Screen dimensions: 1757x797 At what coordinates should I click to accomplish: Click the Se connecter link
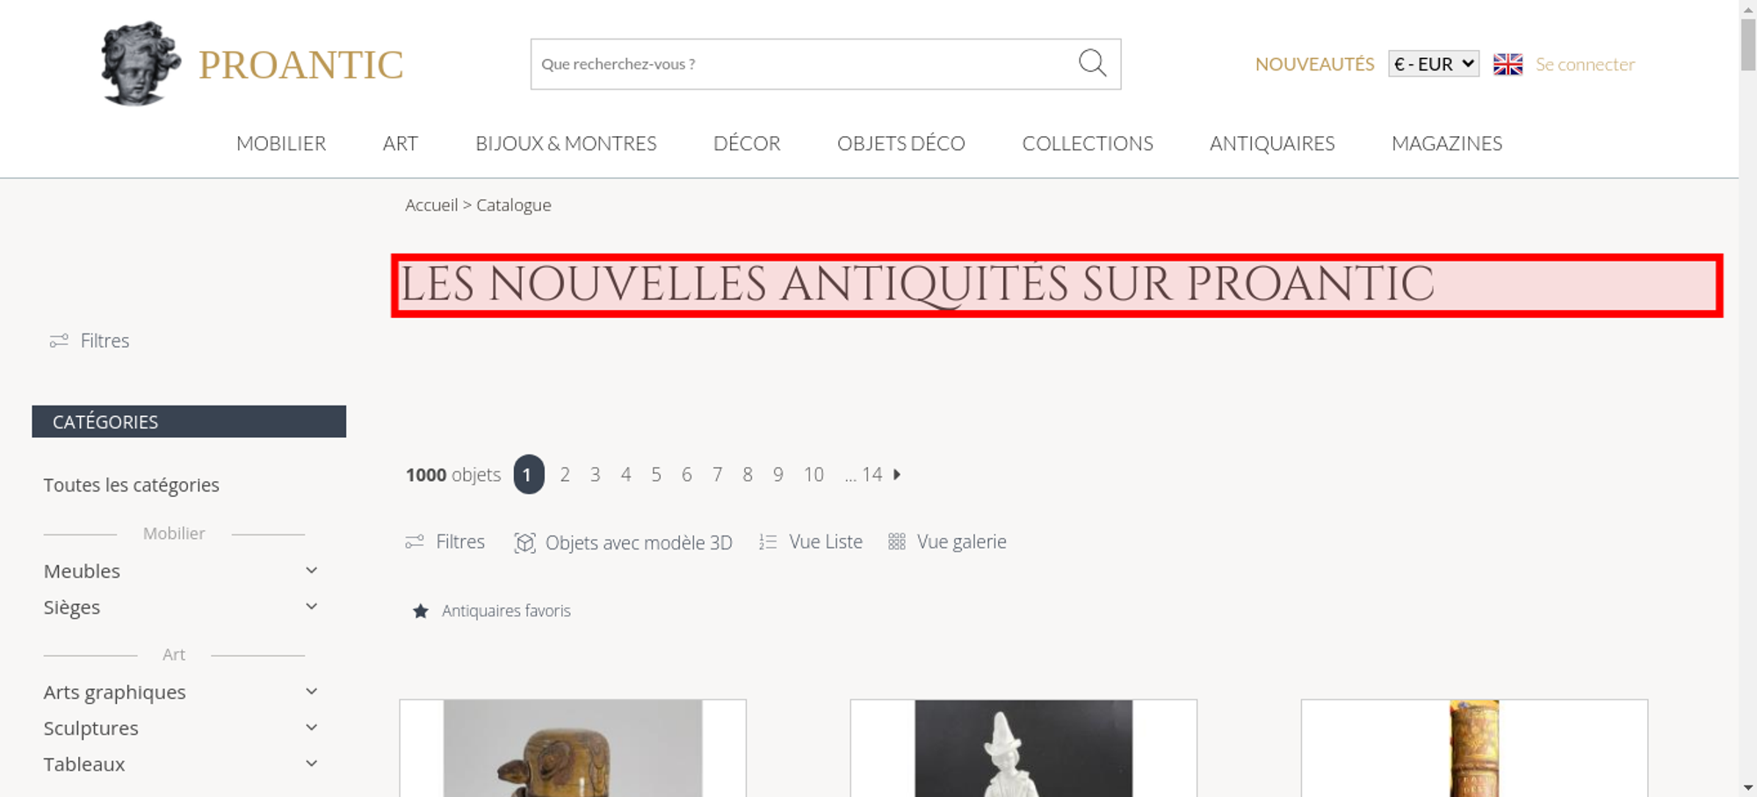point(1585,64)
